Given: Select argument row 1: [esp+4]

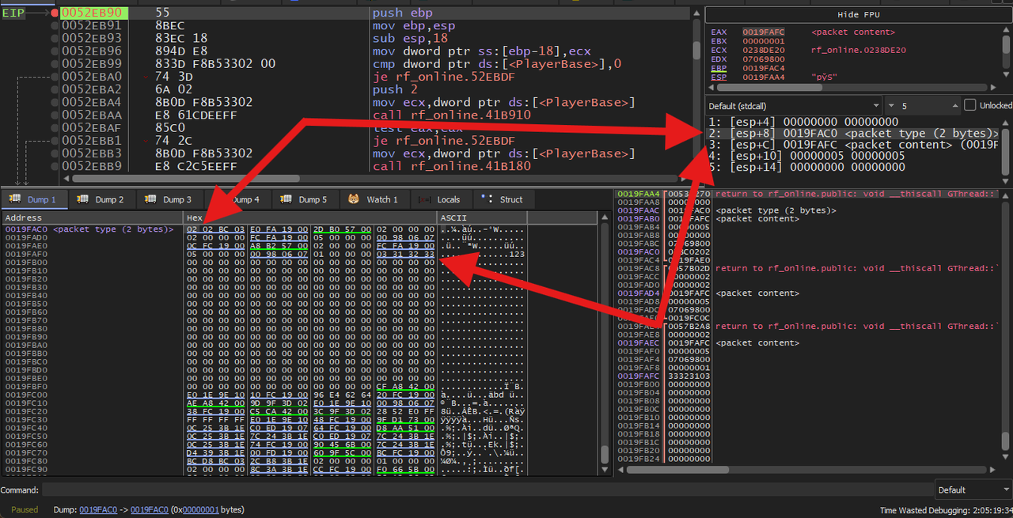Looking at the screenshot, I should [x=853, y=122].
